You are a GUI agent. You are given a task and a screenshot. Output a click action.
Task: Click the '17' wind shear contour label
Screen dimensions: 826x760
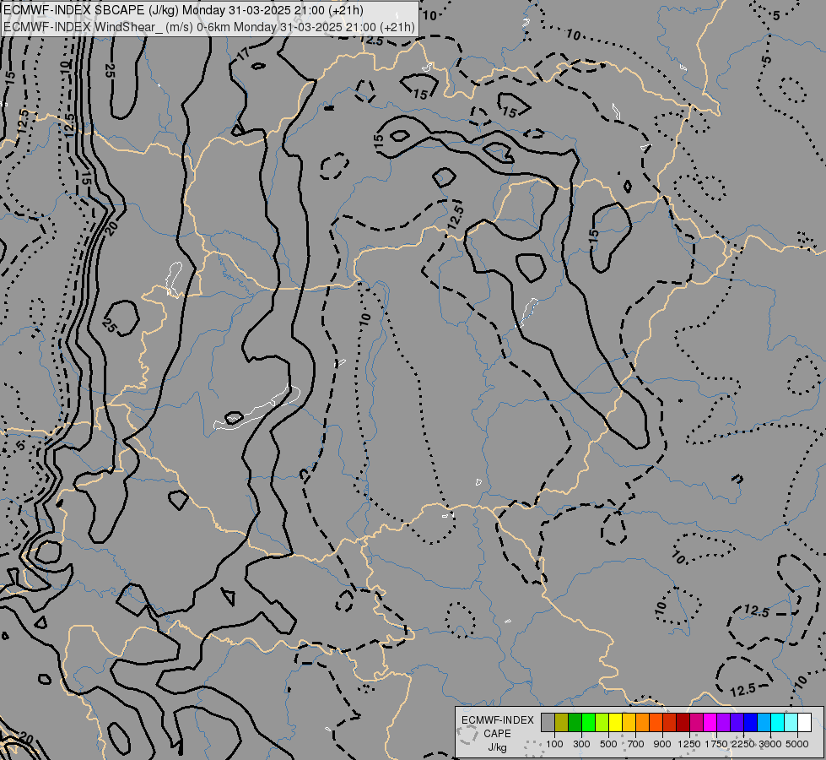coord(243,53)
